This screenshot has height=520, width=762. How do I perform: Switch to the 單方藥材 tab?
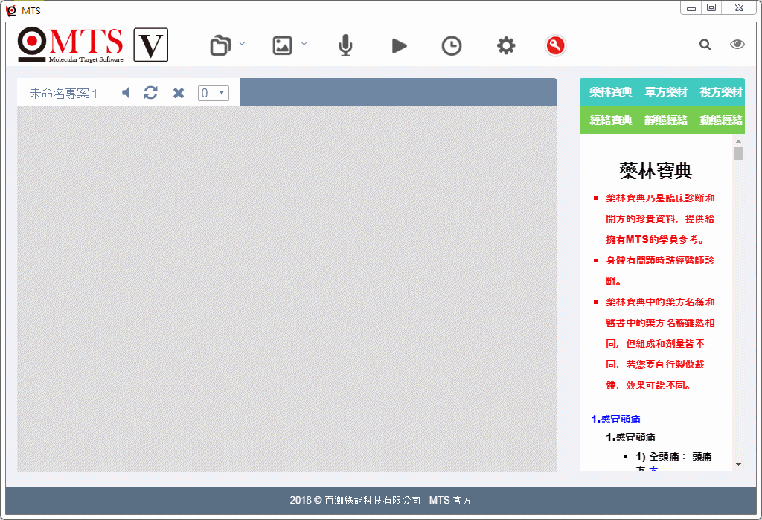click(x=666, y=92)
